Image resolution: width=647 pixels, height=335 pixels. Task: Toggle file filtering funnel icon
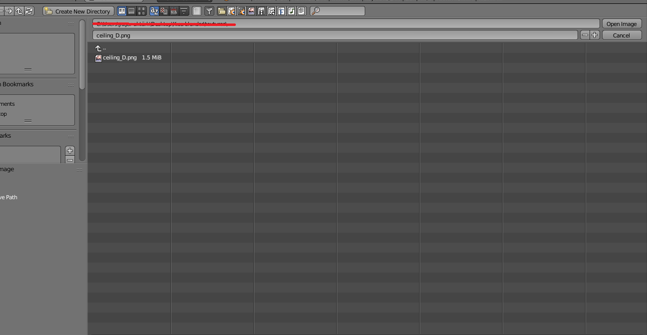click(x=209, y=11)
